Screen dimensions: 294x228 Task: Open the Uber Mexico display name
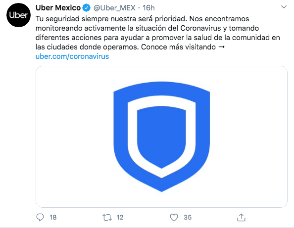[x=58, y=8]
